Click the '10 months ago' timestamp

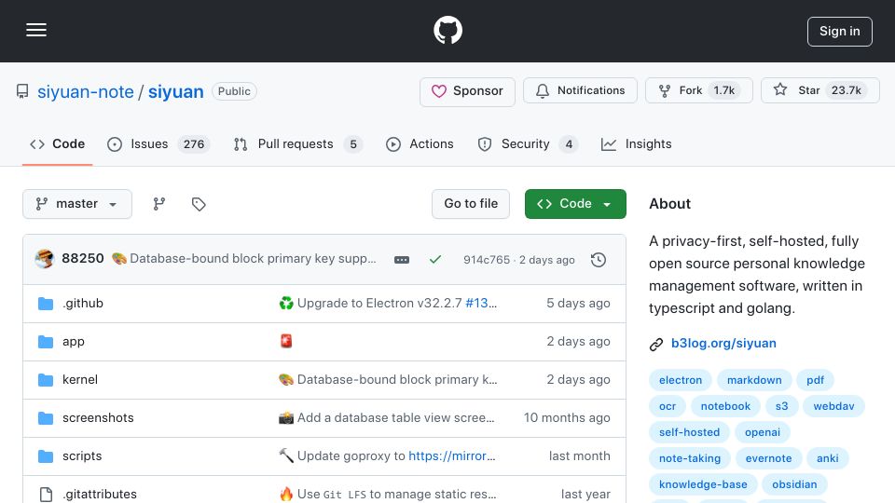pyautogui.click(x=567, y=418)
